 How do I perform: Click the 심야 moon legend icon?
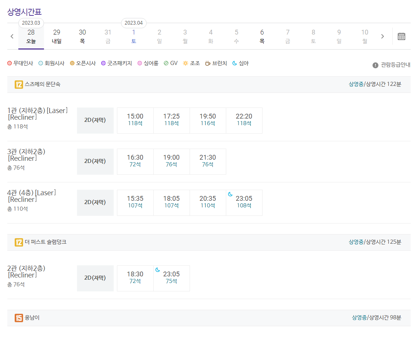pyautogui.click(x=235, y=63)
